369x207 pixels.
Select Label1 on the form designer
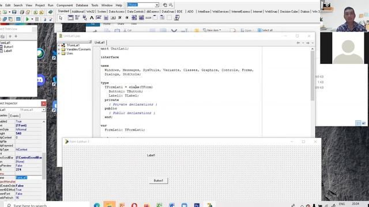[151, 155]
